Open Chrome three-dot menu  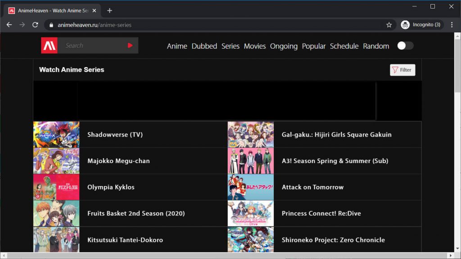(x=452, y=25)
